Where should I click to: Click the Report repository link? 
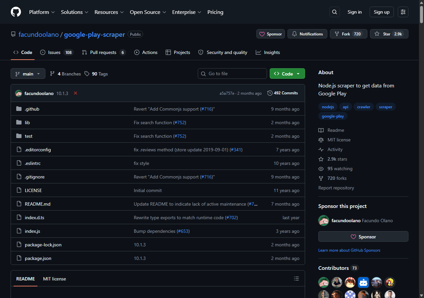336,188
